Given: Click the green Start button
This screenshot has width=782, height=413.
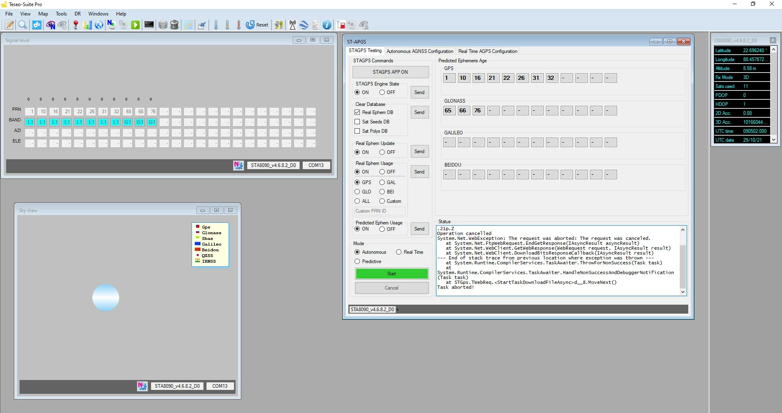Looking at the screenshot, I should [392, 274].
